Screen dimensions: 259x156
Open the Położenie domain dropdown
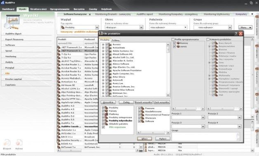point(185,27)
